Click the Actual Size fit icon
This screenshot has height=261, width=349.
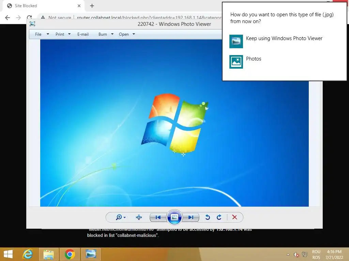coord(139,217)
